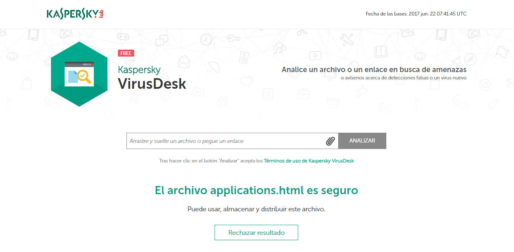Click the thumbs-up icon near the right side
Screen dimensions: 514x252
click(361, 92)
